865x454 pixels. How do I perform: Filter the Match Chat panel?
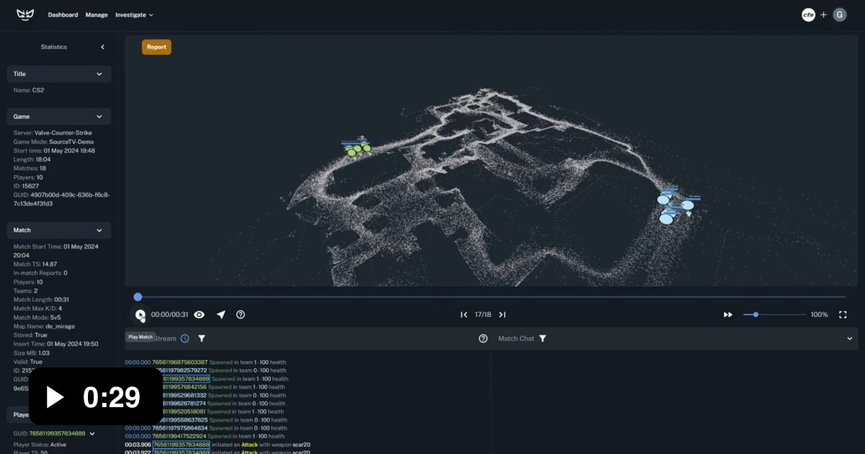coord(543,339)
